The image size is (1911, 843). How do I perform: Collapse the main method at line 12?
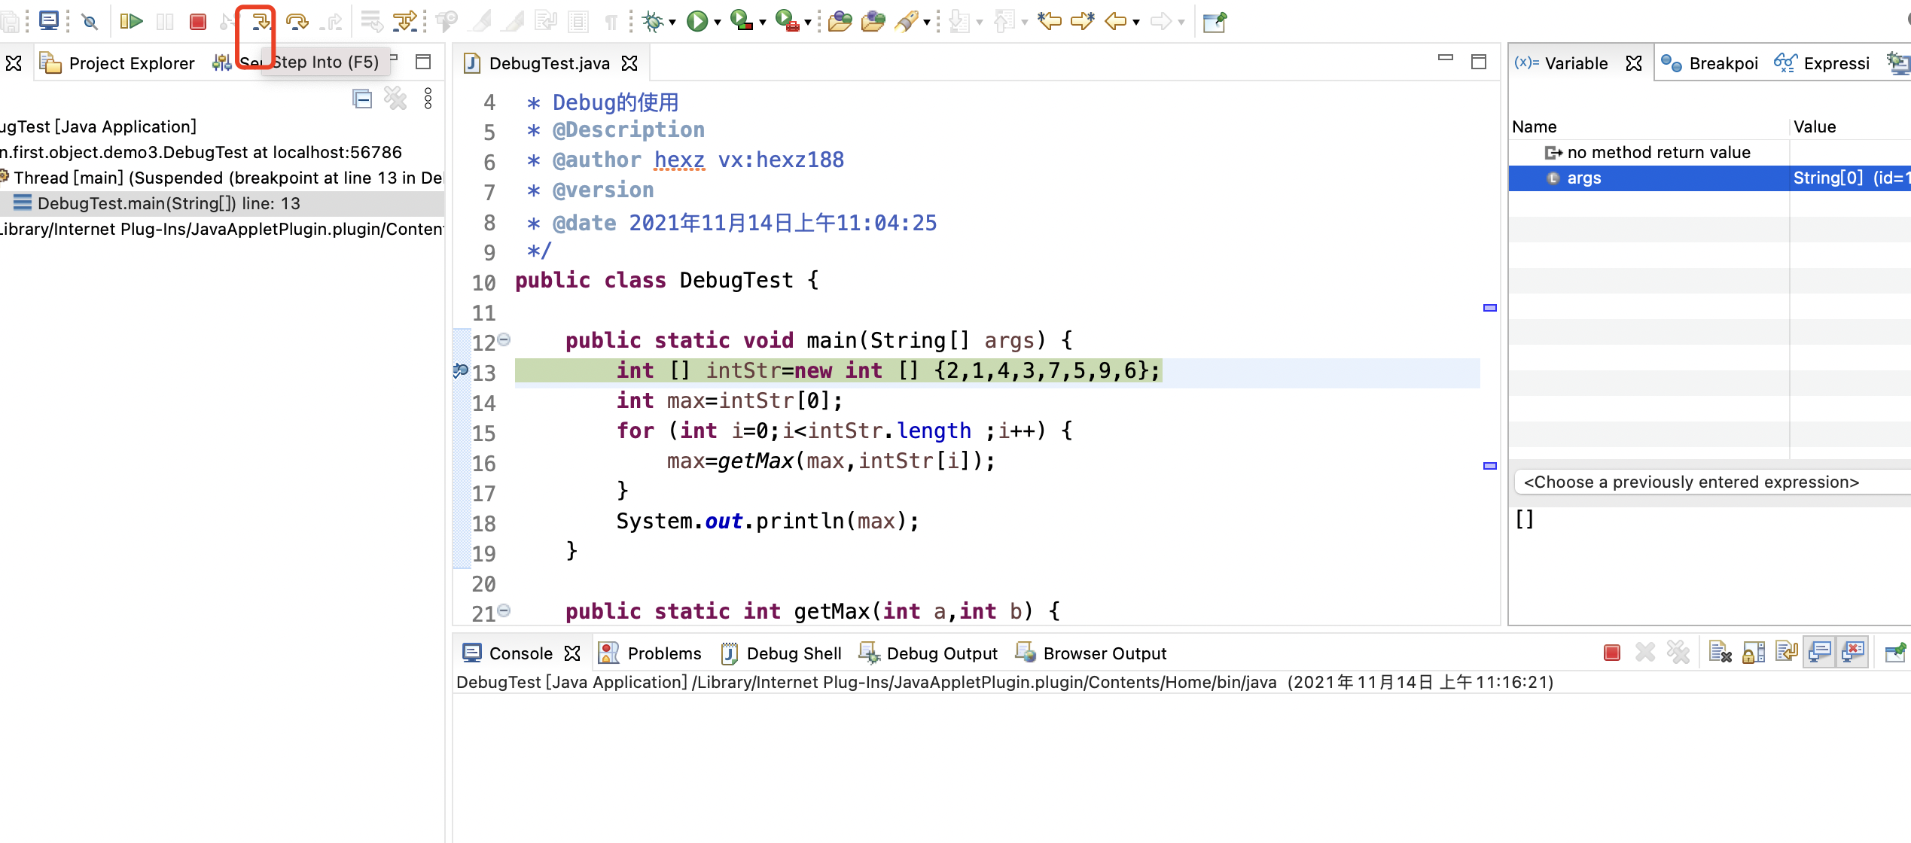click(504, 339)
